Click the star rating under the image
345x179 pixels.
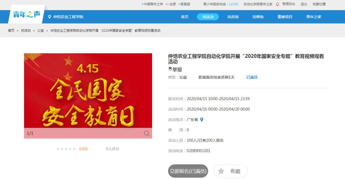[x=66, y=149]
